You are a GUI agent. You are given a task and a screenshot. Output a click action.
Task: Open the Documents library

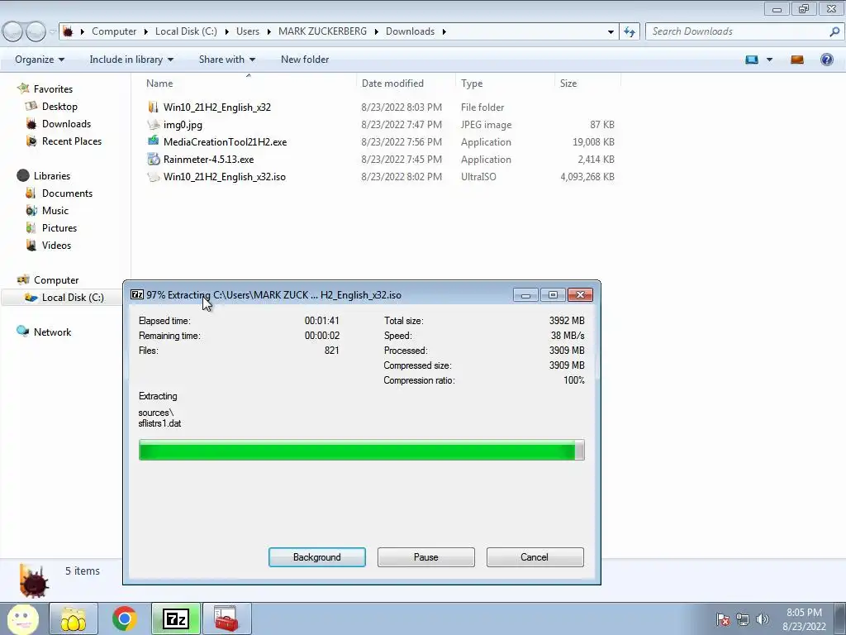[x=67, y=193]
